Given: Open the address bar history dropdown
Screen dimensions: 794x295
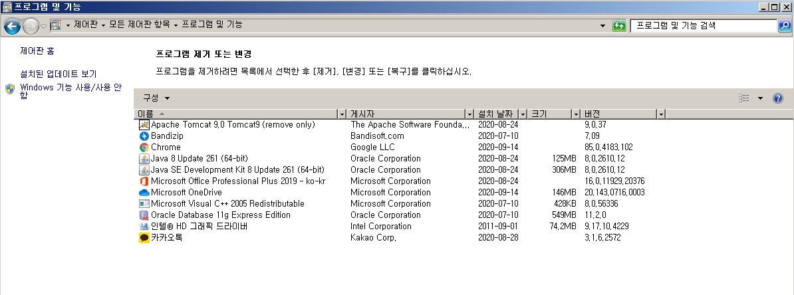Looking at the screenshot, I should coord(602,26).
